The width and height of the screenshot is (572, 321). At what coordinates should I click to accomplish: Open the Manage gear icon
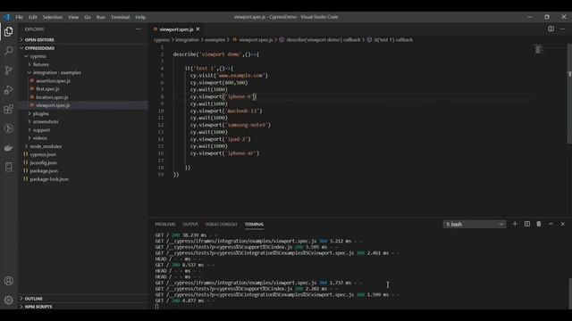tap(8, 300)
